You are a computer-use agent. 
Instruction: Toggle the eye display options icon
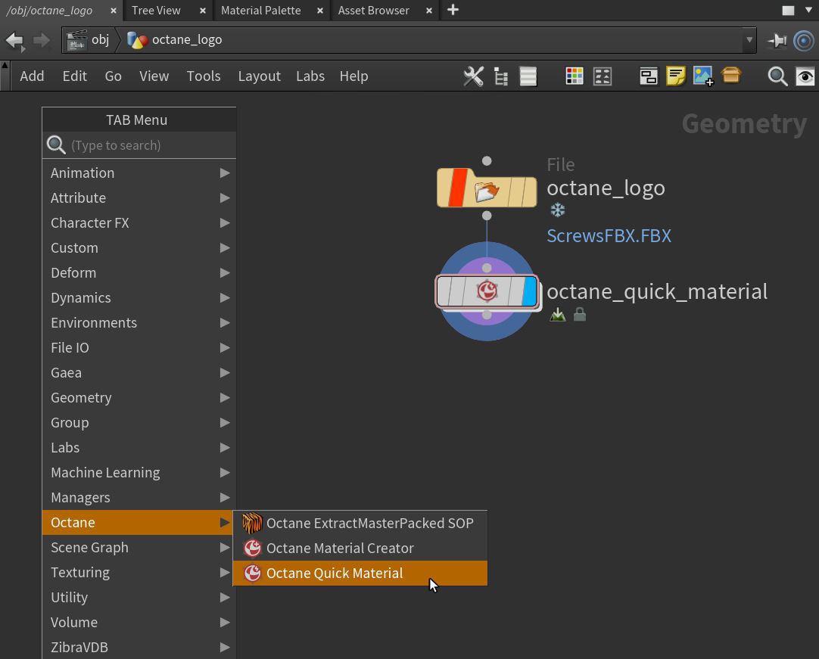805,76
